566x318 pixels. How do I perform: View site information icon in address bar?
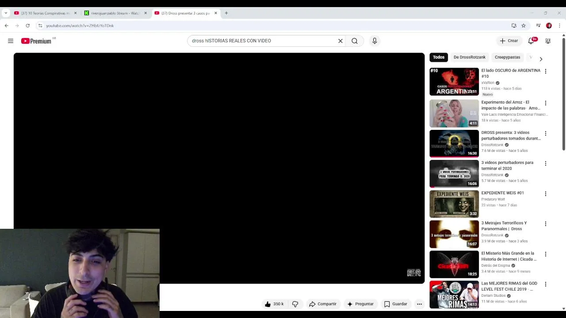[40, 26]
